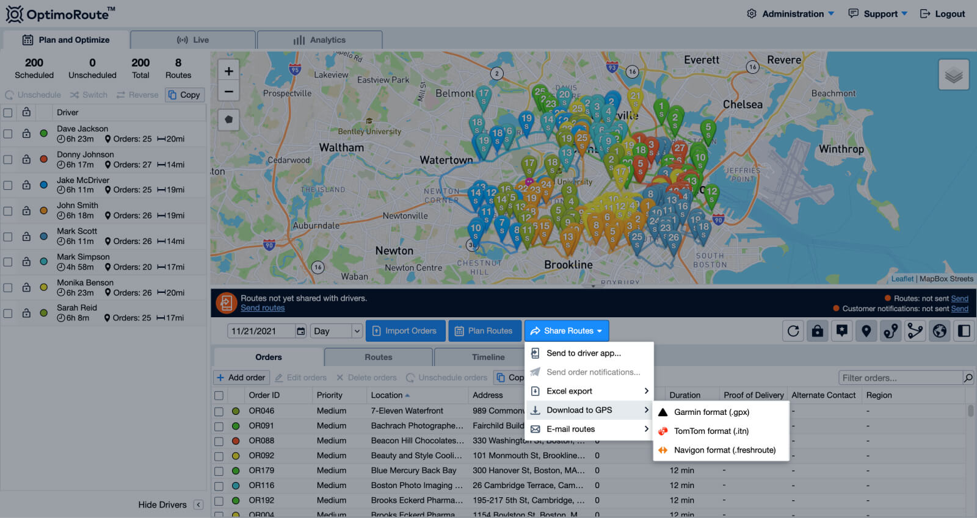Image resolution: width=977 pixels, height=518 pixels.
Task: Select checkbox for order OR046
Action: point(219,411)
